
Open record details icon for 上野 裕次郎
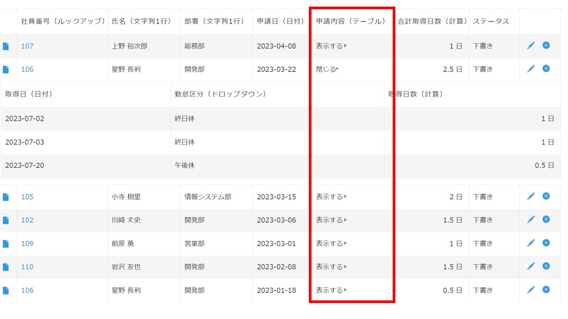coord(6,46)
